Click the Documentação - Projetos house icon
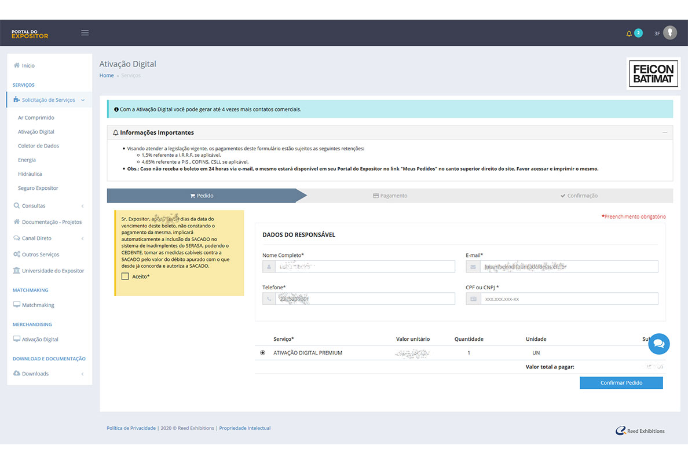 pyautogui.click(x=17, y=222)
